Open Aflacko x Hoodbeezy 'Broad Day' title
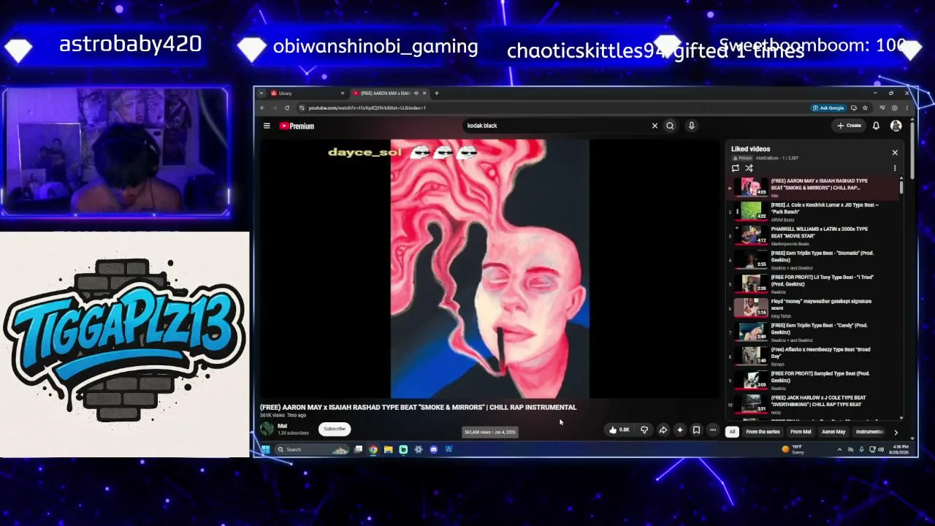Screen dimensions: 935x526 (820, 353)
